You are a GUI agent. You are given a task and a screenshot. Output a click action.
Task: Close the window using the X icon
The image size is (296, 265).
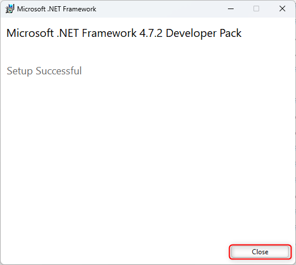[282, 9]
